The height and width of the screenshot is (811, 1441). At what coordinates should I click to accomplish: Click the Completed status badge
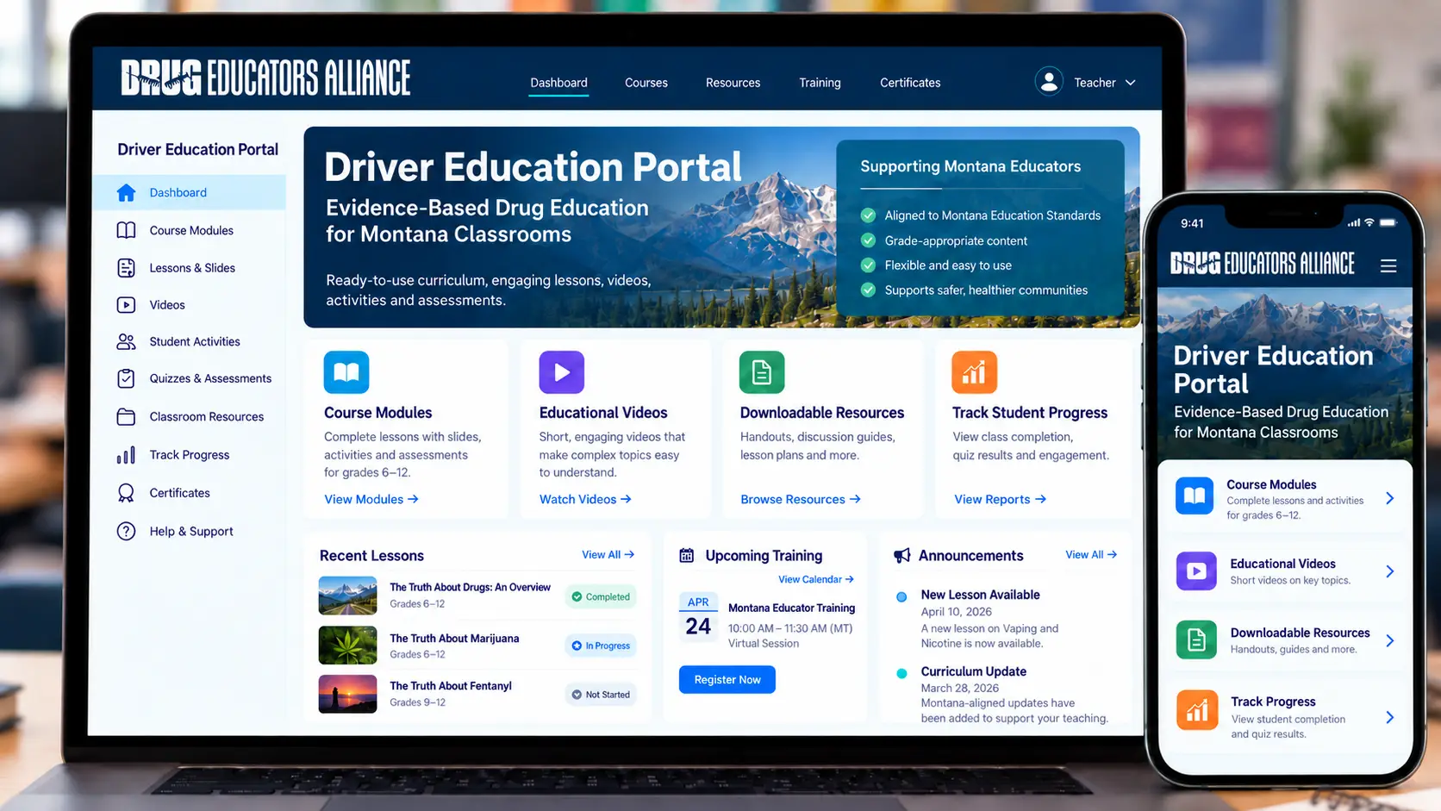point(601,596)
